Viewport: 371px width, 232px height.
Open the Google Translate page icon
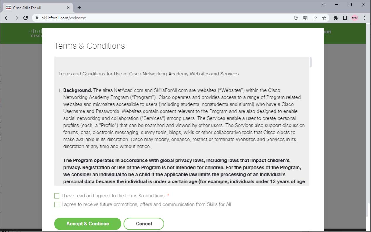click(x=305, y=18)
